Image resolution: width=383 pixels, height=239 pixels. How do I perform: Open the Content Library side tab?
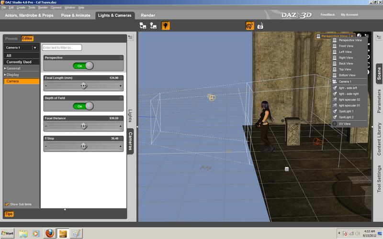(x=379, y=139)
